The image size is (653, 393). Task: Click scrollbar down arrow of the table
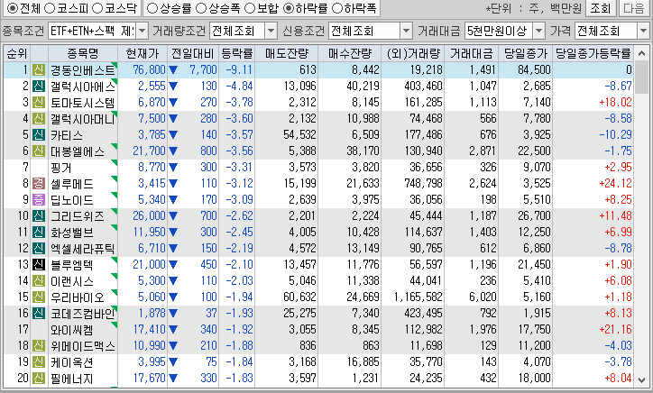(x=642, y=379)
